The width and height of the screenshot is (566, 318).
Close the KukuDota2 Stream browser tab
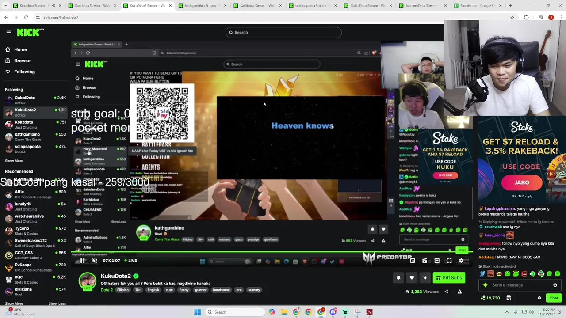click(x=170, y=6)
